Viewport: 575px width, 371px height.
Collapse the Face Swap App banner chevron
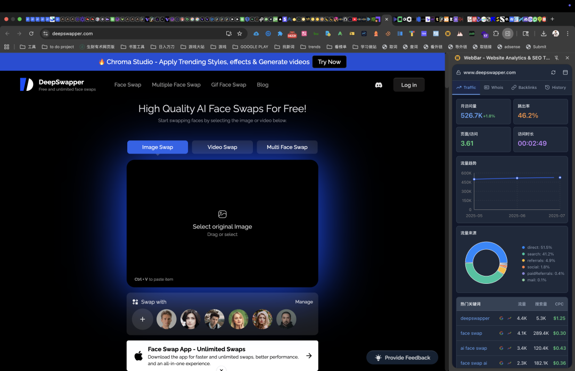pyautogui.click(x=221, y=369)
